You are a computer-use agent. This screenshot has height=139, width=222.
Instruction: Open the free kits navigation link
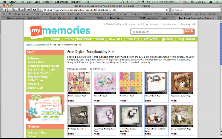point(133,39)
